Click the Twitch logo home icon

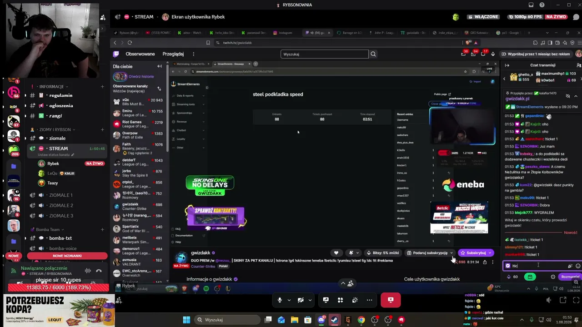(x=116, y=54)
